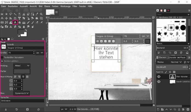Select the large star brush
This screenshot has height=112, width=191.
[x=159, y=34]
